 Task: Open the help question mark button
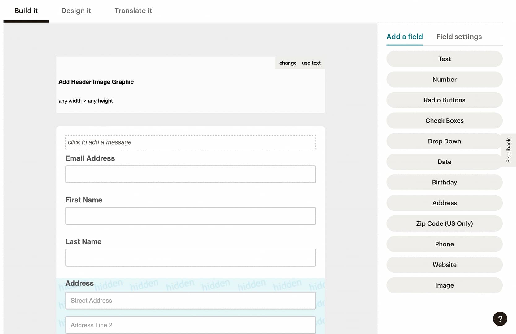click(x=500, y=319)
